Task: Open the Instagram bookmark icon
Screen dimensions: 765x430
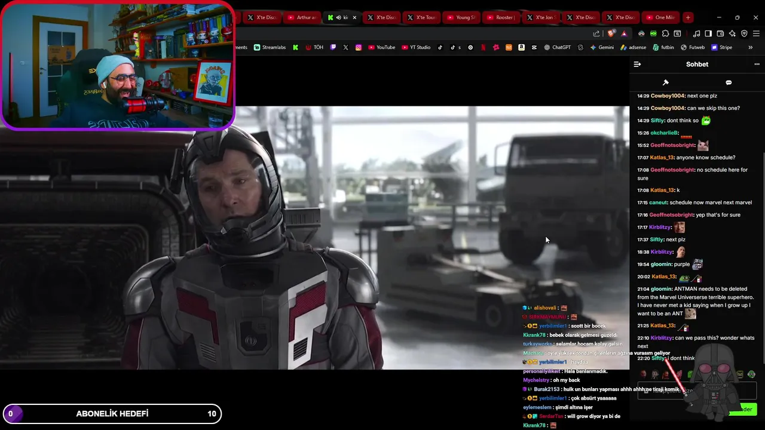Action: coord(358,47)
